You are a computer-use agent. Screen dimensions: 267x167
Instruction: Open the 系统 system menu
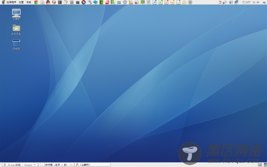(29, 2)
